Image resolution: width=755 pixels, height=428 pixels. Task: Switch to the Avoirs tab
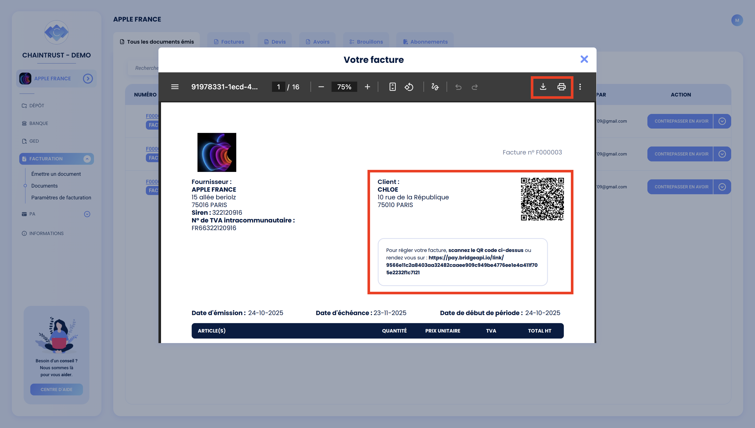317,42
